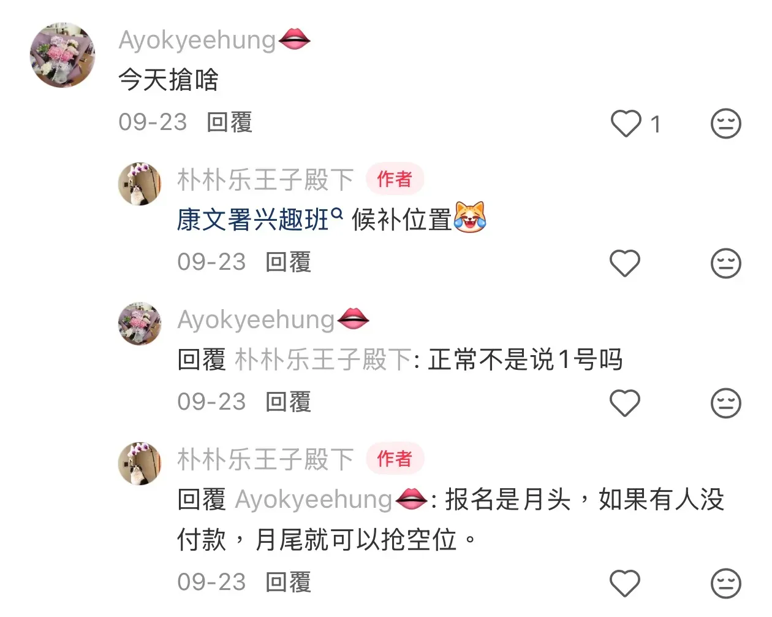Open Ayokyeehung's avatar on top comment
The height and width of the screenshot is (617, 772).
pos(62,55)
